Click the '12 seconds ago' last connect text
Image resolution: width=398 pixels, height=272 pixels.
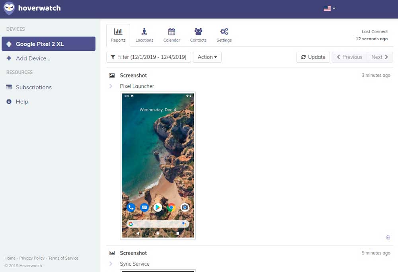click(372, 39)
